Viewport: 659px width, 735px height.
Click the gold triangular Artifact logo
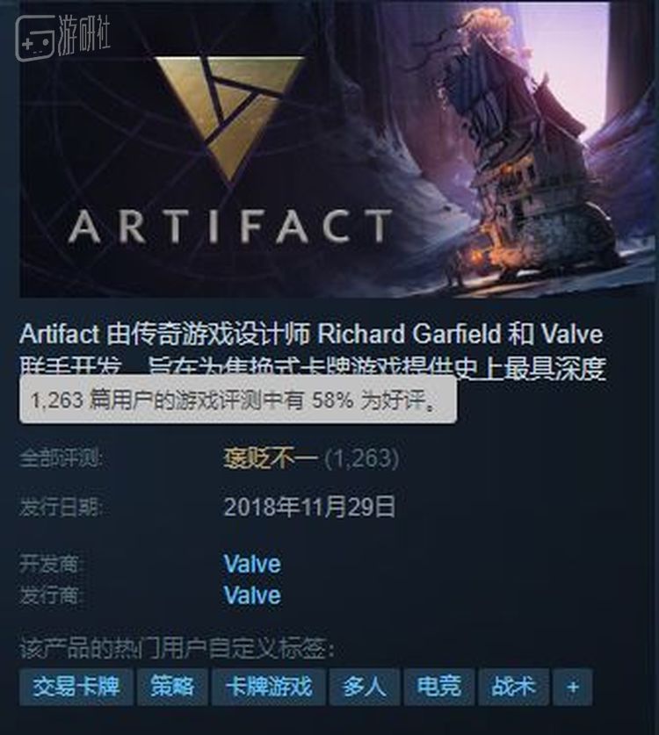pos(230,117)
